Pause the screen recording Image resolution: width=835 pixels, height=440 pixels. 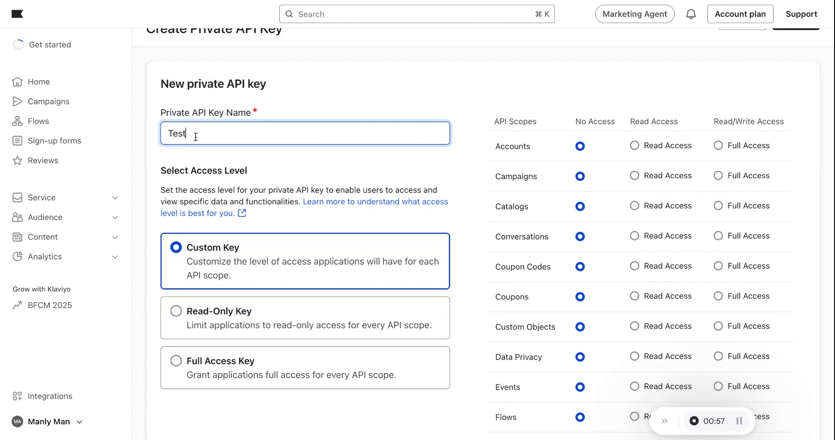pyautogui.click(x=739, y=421)
